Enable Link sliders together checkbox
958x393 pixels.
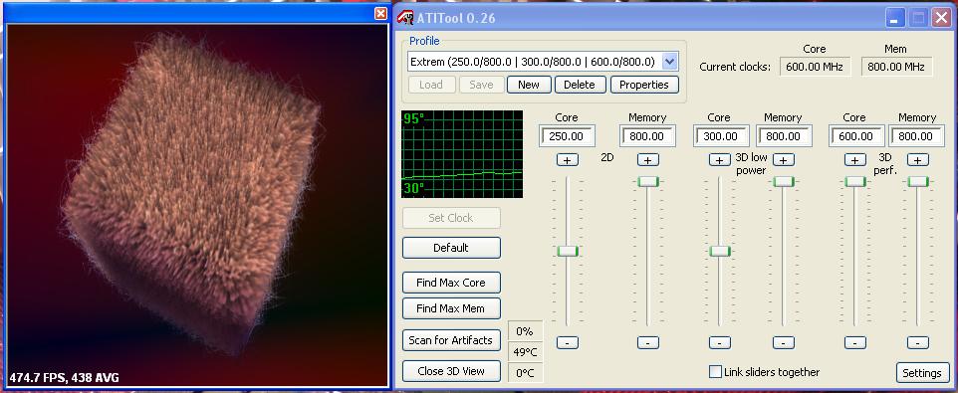tap(715, 372)
